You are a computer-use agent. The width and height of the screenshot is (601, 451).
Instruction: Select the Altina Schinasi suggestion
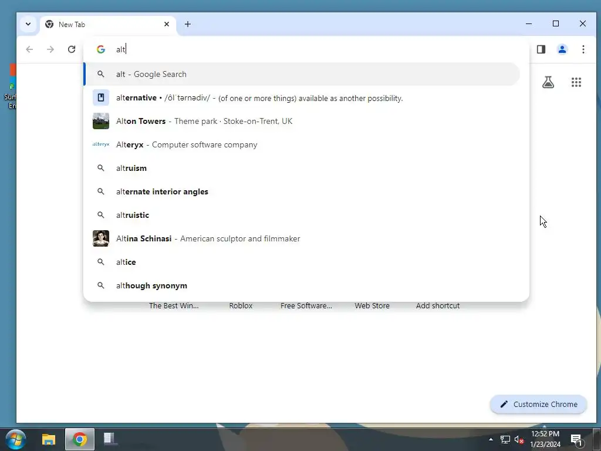302,238
